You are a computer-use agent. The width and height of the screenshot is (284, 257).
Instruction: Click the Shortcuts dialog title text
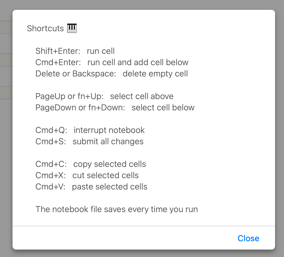tap(45, 28)
